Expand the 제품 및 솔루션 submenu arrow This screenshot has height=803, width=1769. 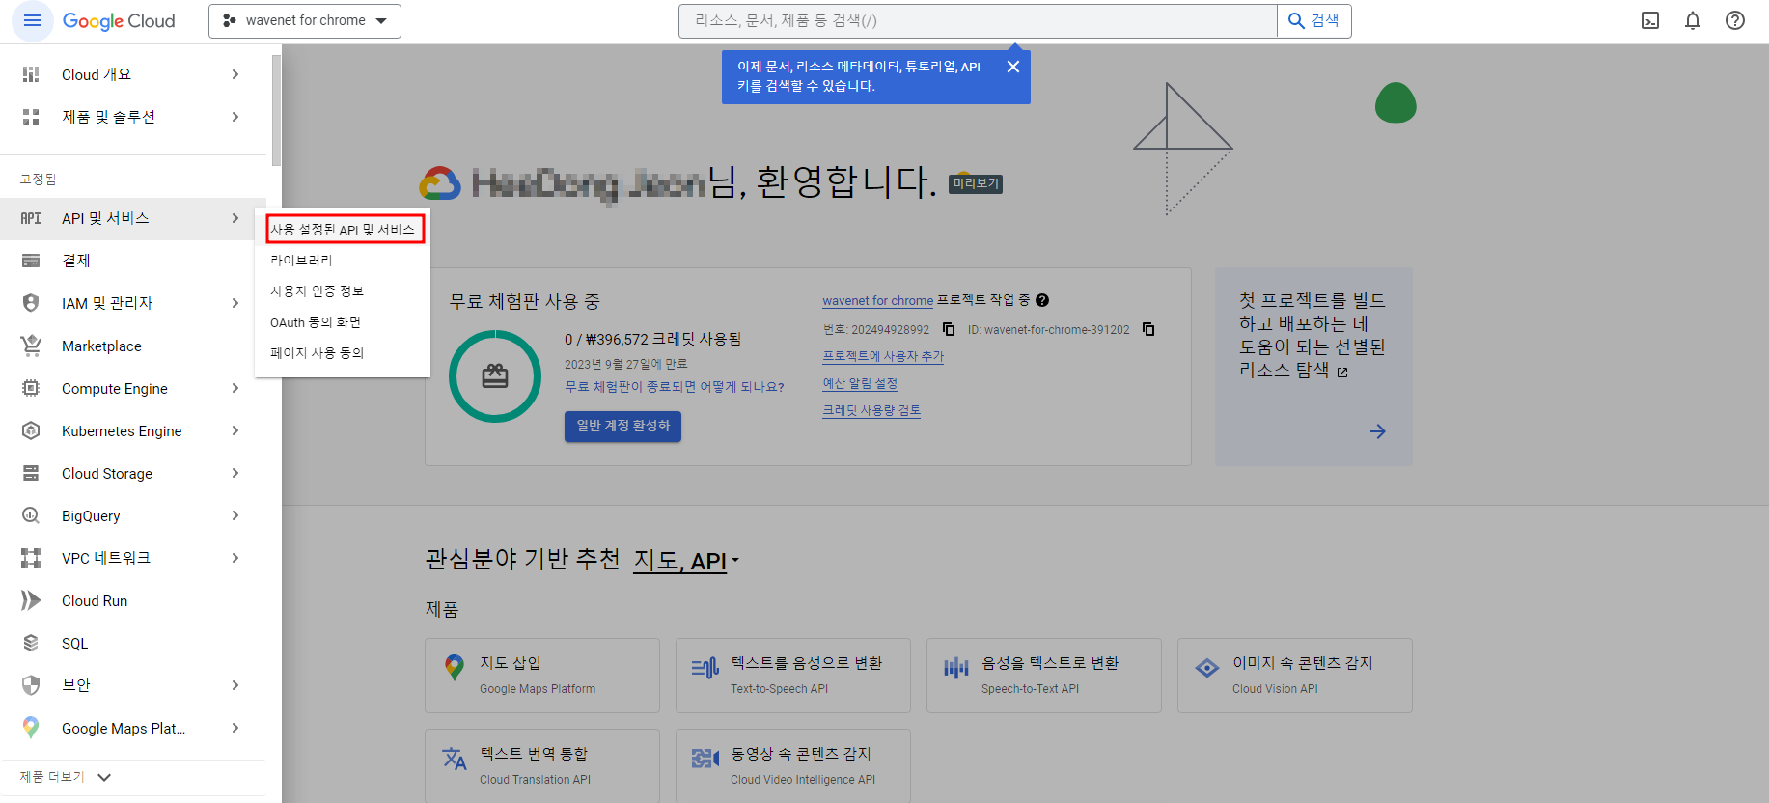pos(235,117)
